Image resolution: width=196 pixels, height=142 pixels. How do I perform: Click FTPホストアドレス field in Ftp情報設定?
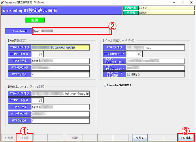point(60,47)
